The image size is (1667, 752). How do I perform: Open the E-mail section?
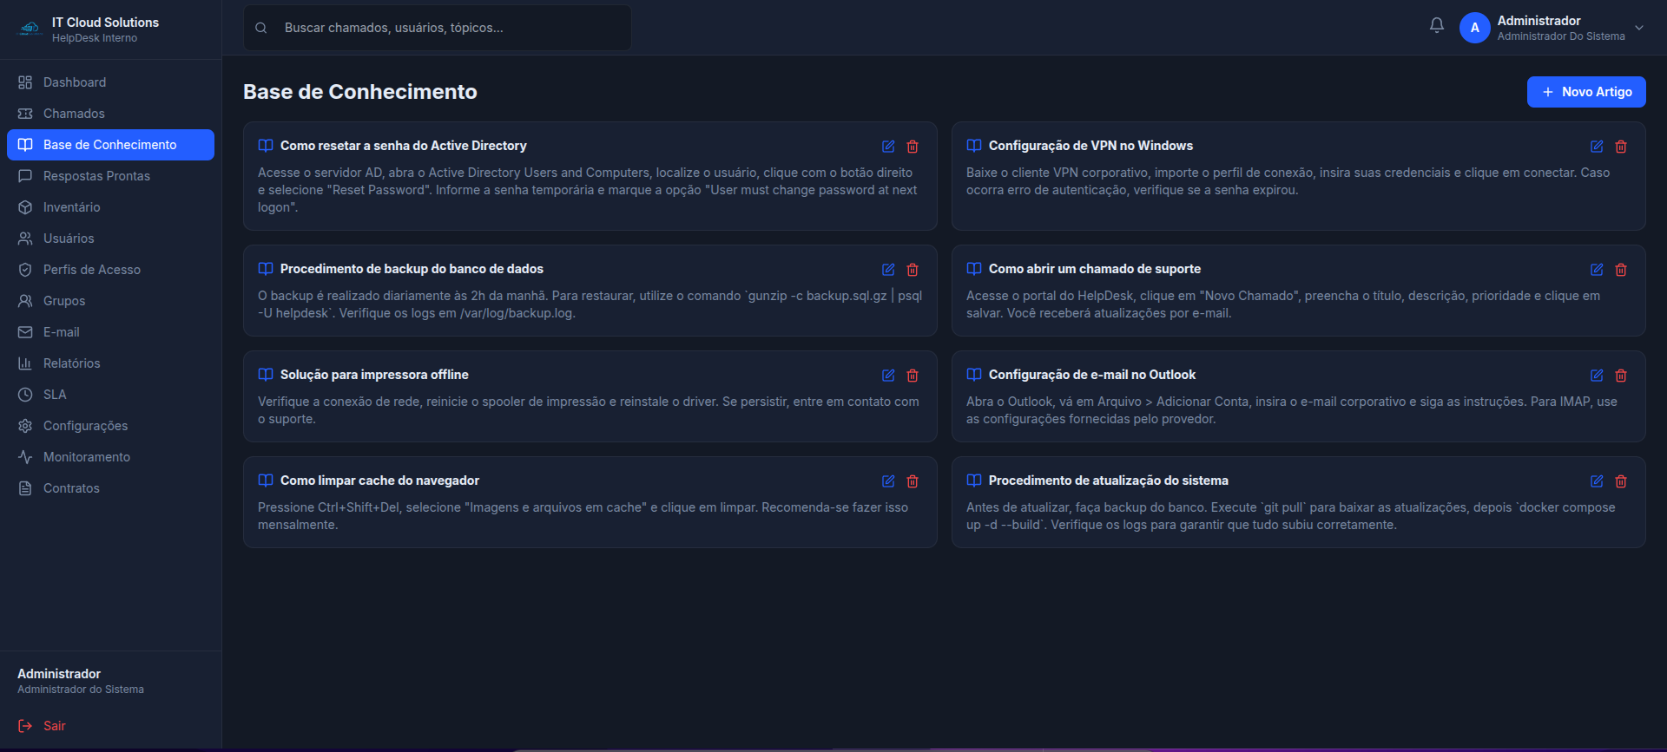click(110, 332)
